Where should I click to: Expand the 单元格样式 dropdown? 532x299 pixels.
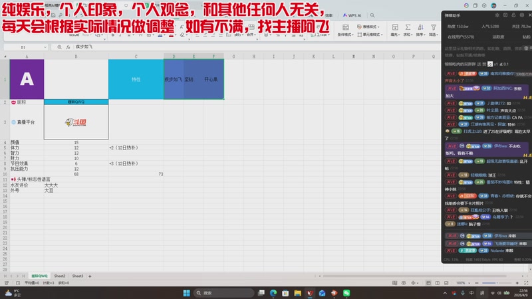coord(370,35)
